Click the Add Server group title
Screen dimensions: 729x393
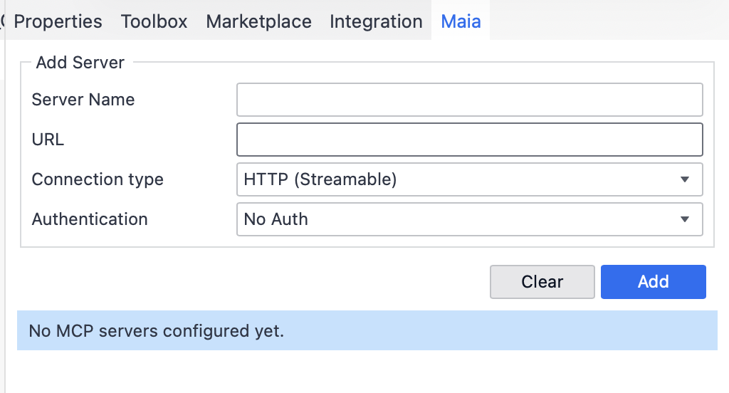point(80,63)
